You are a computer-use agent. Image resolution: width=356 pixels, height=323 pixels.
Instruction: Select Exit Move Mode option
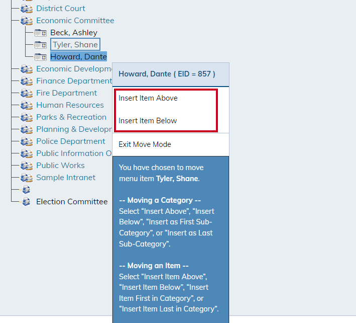[x=145, y=144]
